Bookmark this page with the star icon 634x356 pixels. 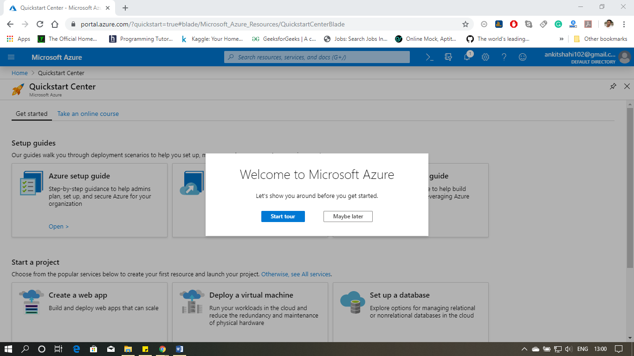point(465,24)
